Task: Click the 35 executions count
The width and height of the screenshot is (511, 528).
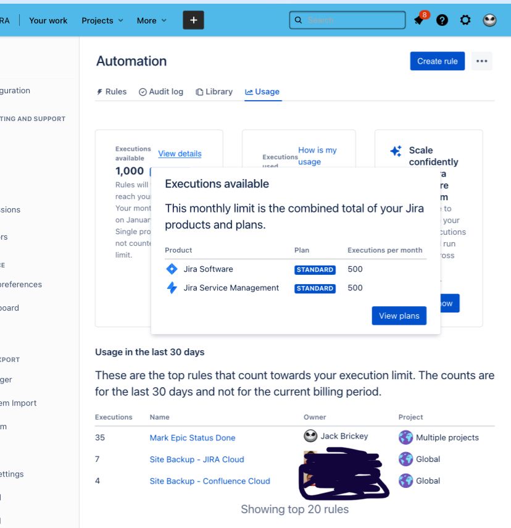Action: pyautogui.click(x=100, y=437)
